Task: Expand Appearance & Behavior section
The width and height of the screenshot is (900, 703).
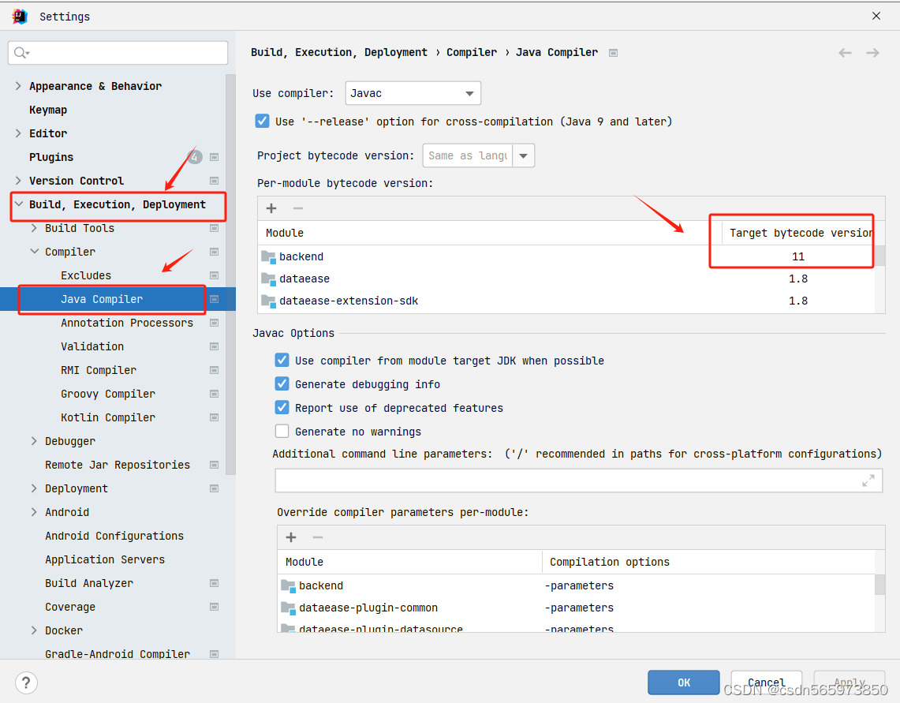Action: [18, 86]
